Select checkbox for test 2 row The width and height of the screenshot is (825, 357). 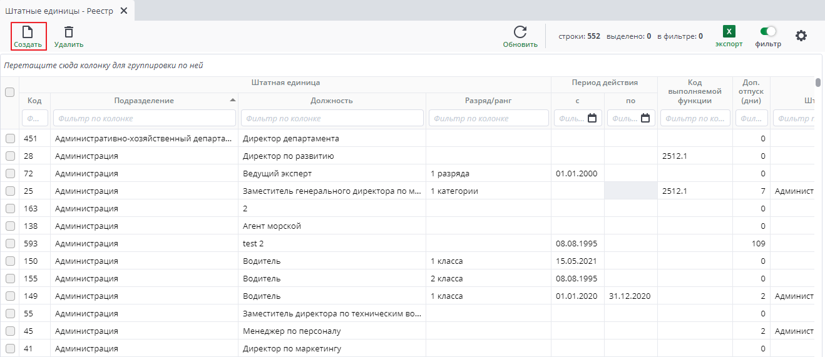coord(10,244)
